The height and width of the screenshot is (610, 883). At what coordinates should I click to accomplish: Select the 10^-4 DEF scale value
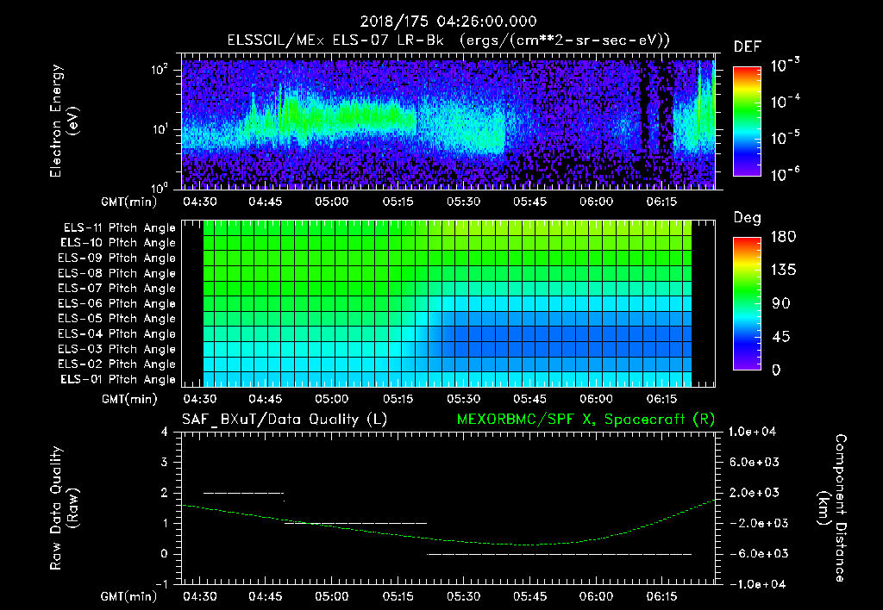click(x=786, y=101)
